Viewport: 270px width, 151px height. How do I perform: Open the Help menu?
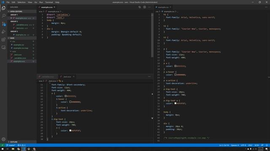click(x=57, y=2)
